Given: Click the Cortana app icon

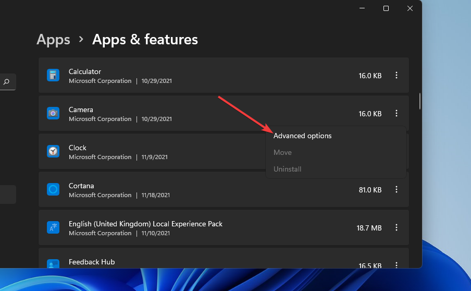Looking at the screenshot, I should (x=53, y=190).
